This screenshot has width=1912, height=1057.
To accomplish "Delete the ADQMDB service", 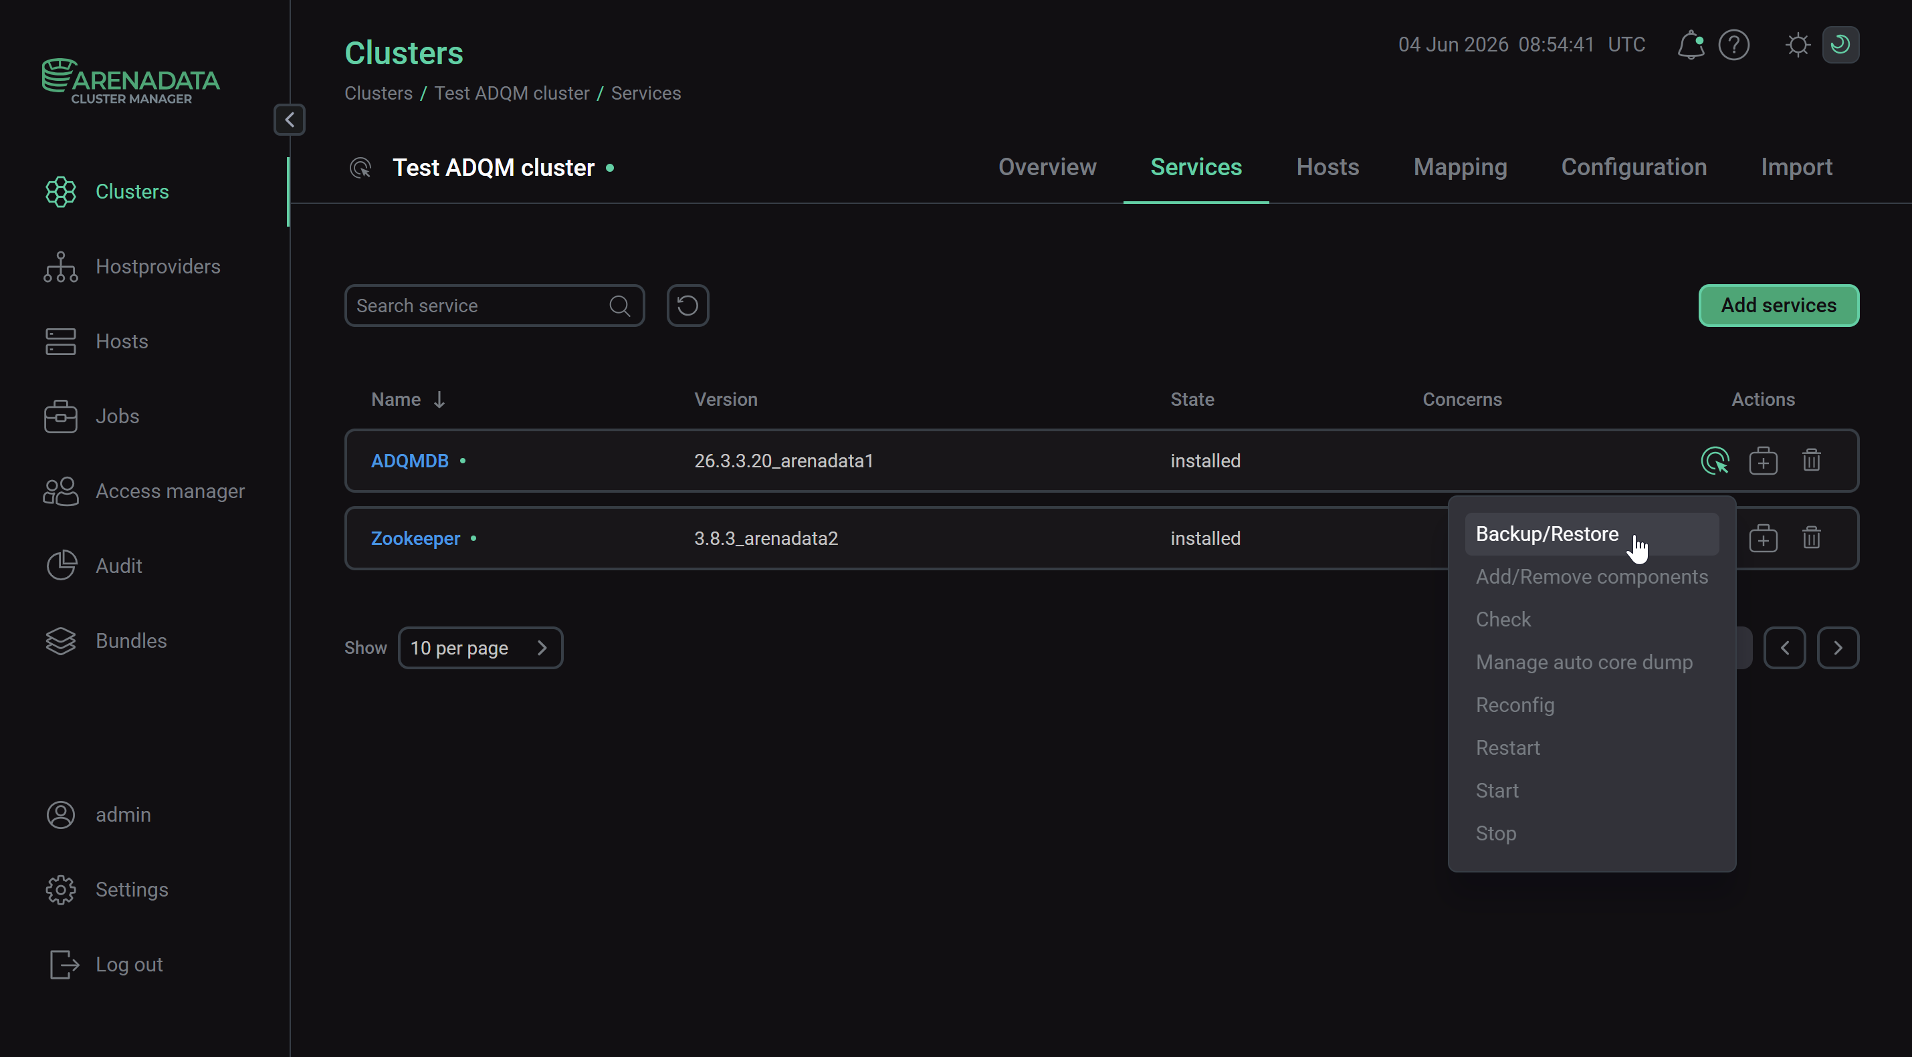I will [1811, 461].
